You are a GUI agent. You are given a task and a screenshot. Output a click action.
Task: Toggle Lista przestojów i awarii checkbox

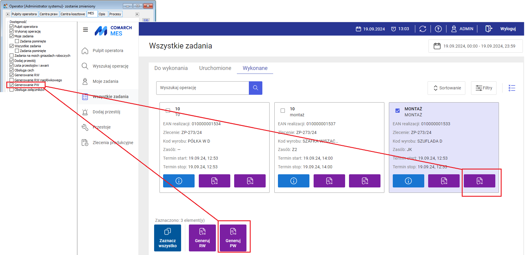pyautogui.click(x=12, y=65)
